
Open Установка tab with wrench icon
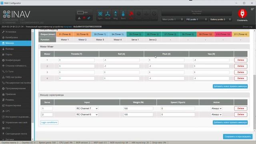pos(3,32)
